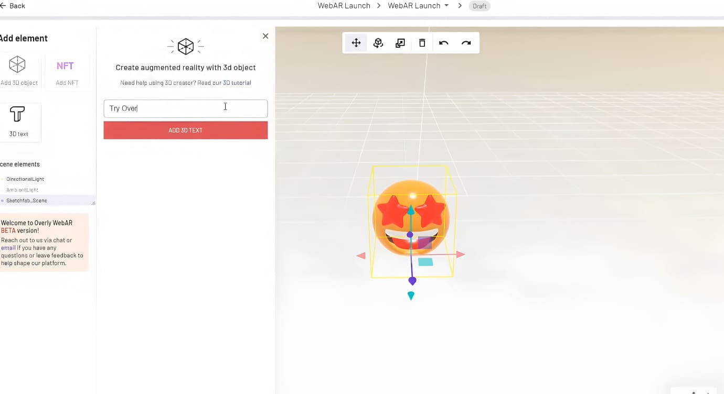The image size is (724, 394).
Task: Select the Rotate tool in the toolbar
Action: [378, 43]
